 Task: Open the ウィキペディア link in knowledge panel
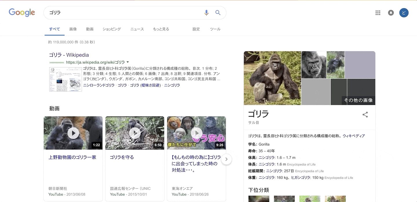pos(354,136)
